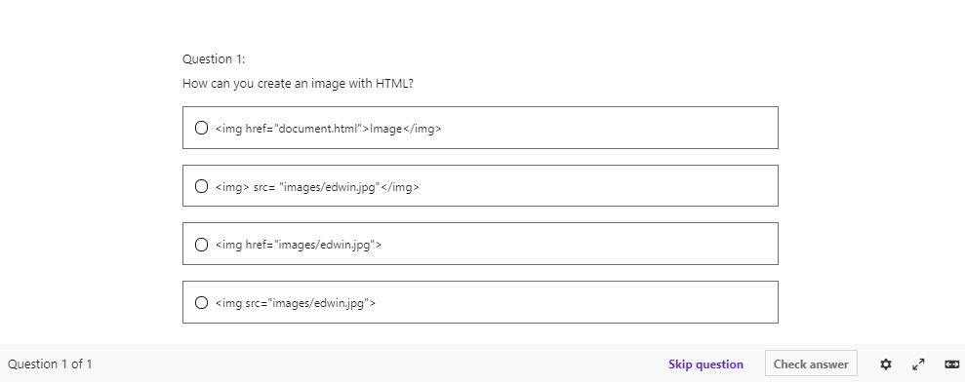965x383 pixels.
Task: Click the Check answer button
Action: (x=811, y=364)
